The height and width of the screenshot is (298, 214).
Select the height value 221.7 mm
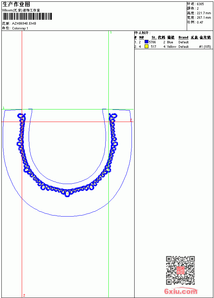point(204,13)
